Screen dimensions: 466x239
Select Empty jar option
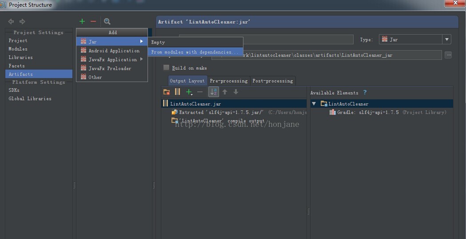(x=195, y=43)
